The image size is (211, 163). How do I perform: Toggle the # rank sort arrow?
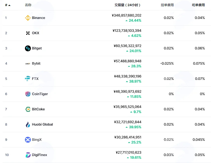click(9, 5)
